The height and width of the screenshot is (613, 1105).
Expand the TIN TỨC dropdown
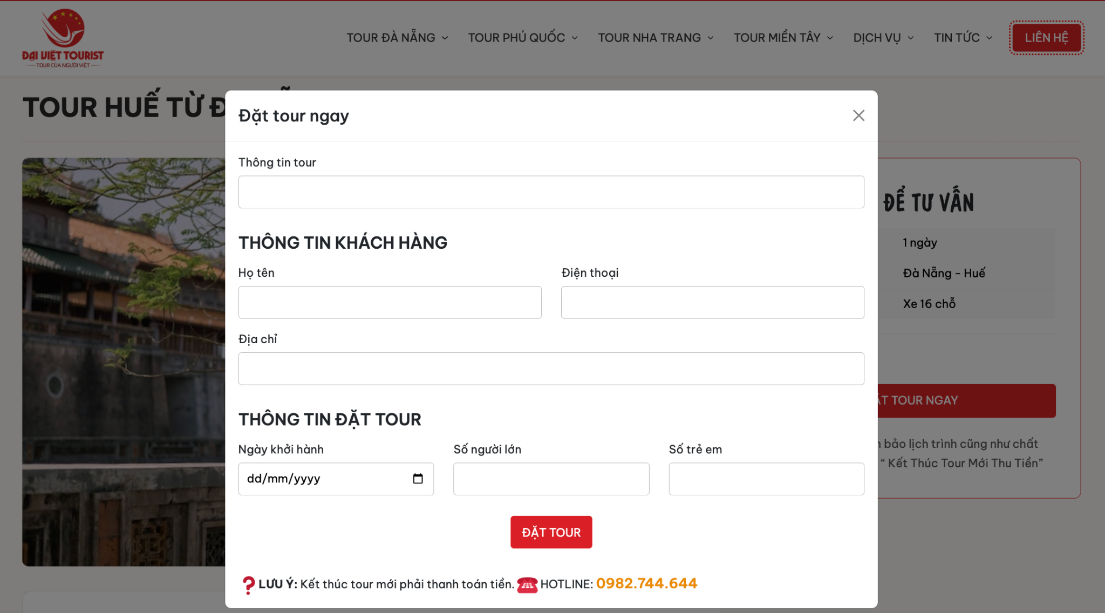point(963,38)
